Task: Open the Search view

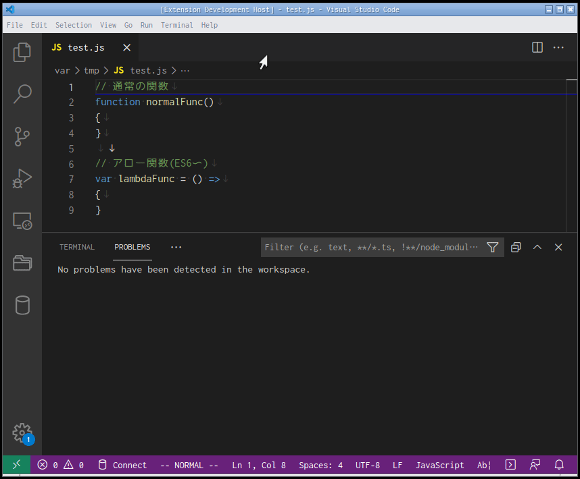Action: (22, 94)
